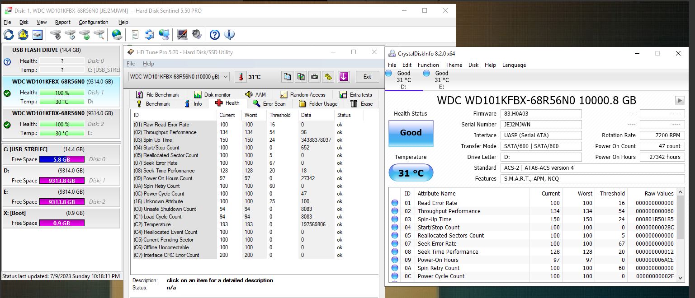The height and width of the screenshot is (298, 695).
Task: Open the blue question mark help icon
Action: coord(215,34)
